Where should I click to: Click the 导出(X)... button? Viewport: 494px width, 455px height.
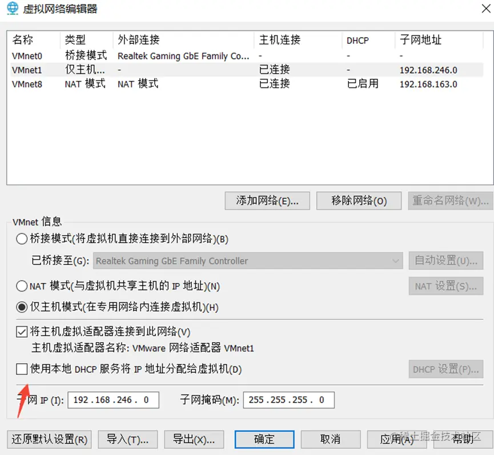point(194,439)
